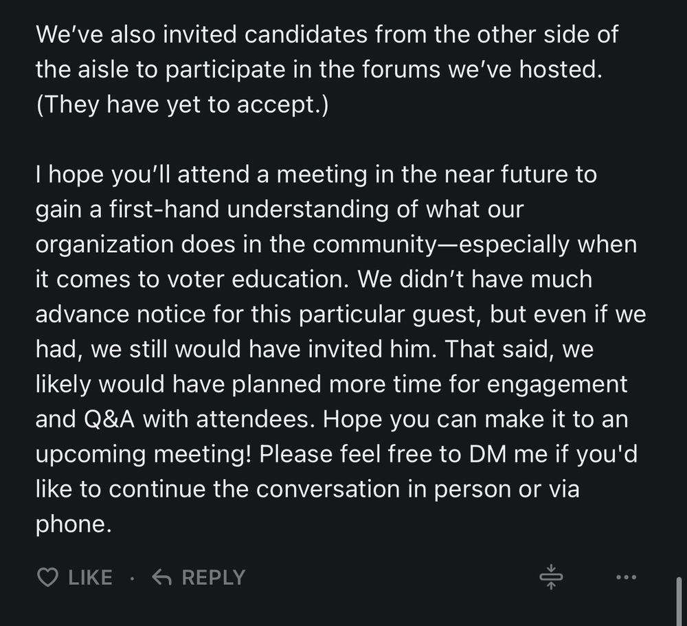The image size is (687, 626).
Task: Open the three-dot more options menu
Action: 626,577
